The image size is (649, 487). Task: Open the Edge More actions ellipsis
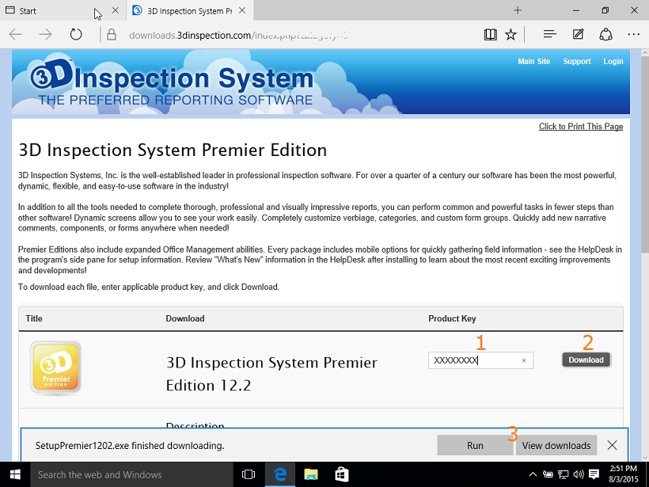pos(634,34)
